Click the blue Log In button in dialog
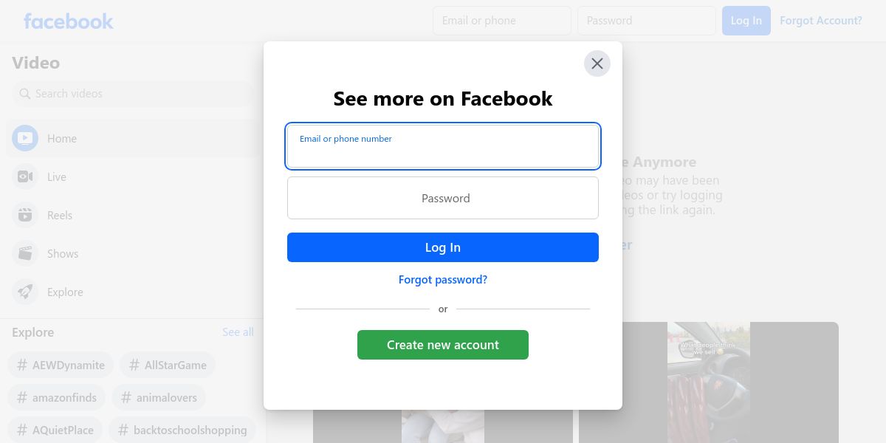The image size is (886, 443). [x=443, y=247]
